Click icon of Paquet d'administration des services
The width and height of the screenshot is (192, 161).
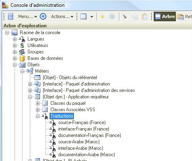pyautogui.click(x=38, y=90)
